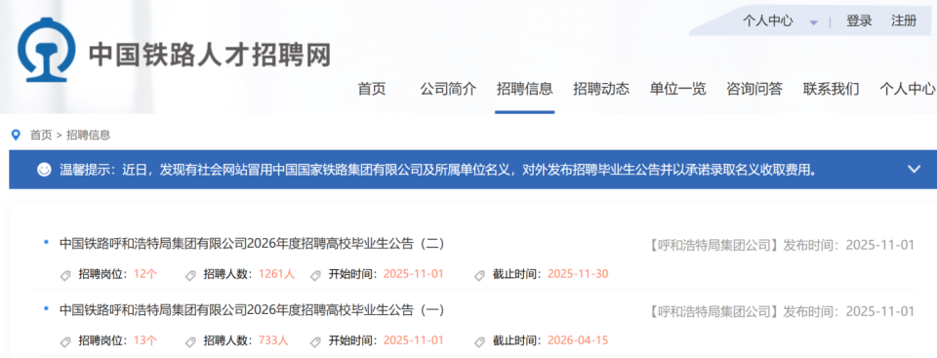Click tag icon beside 招聘岗位: 12个
The width and height of the screenshot is (937, 358).
coord(66,275)
